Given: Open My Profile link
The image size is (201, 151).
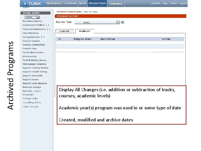Looking at the screenshot, I should pyautogui.click(x=155, y=3).
